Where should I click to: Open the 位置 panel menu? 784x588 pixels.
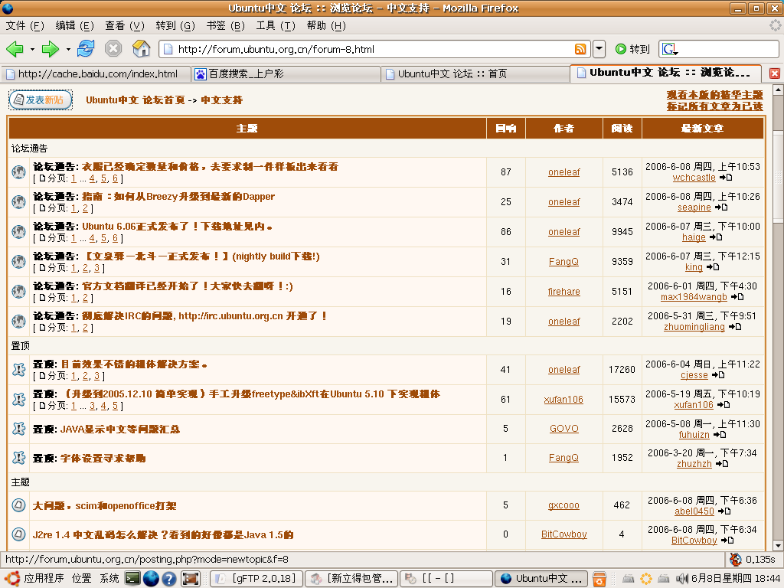81,579
